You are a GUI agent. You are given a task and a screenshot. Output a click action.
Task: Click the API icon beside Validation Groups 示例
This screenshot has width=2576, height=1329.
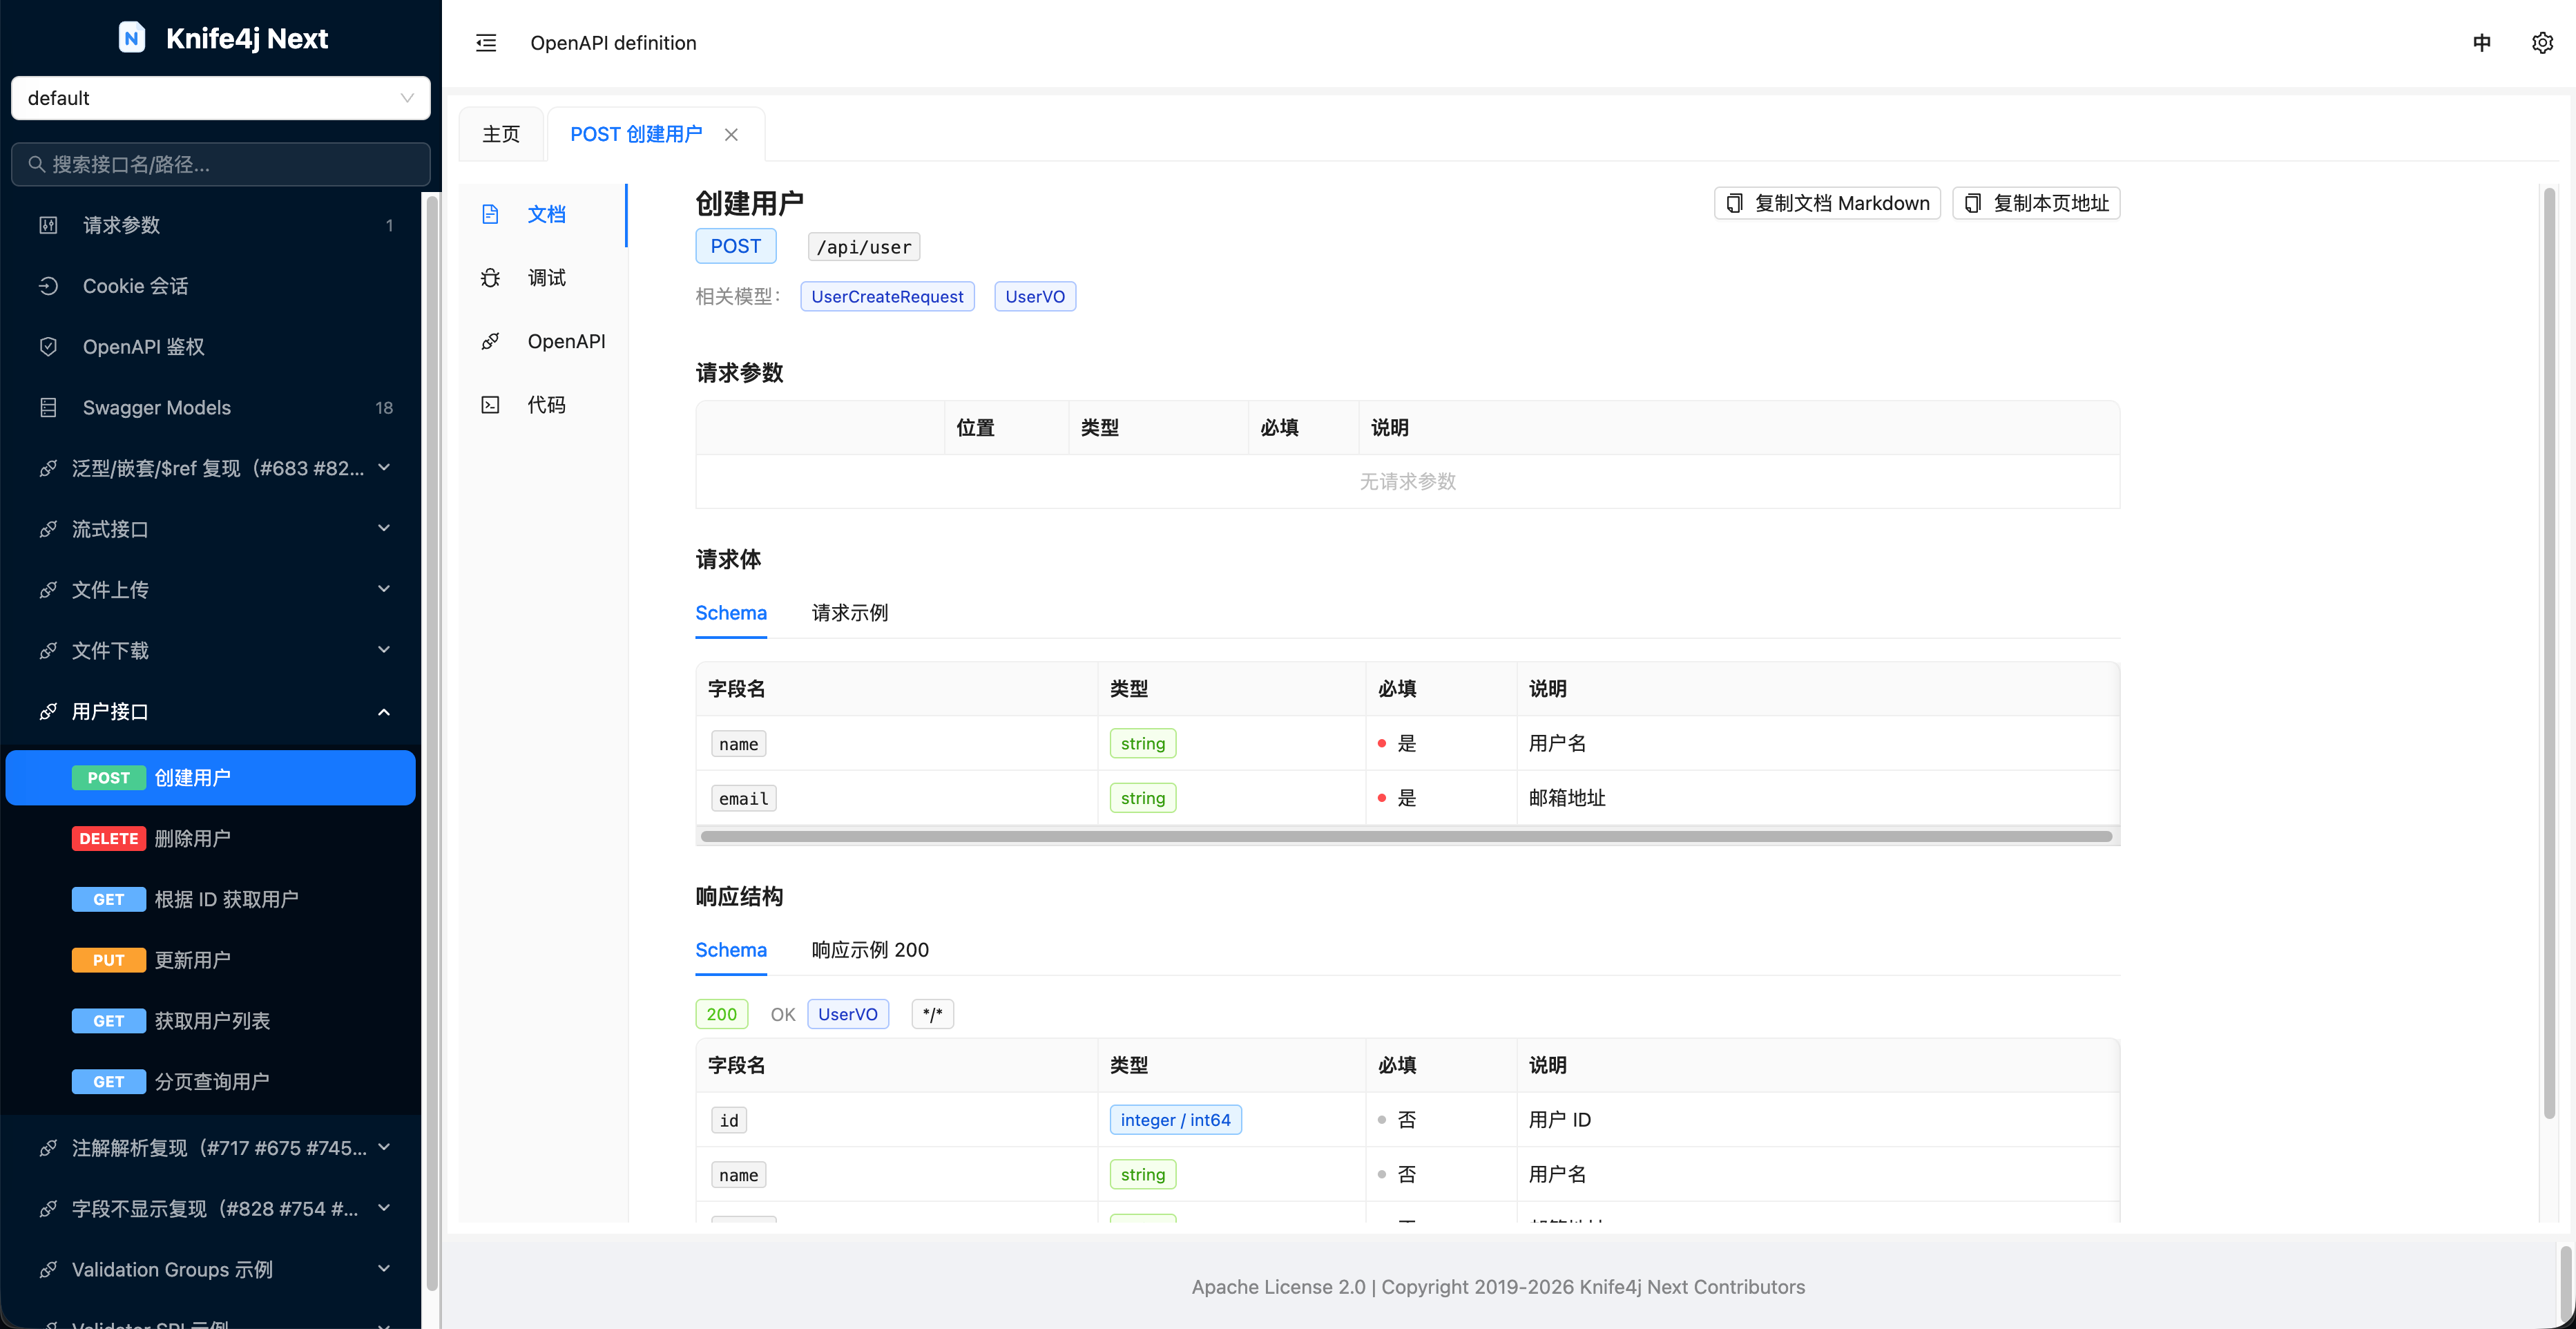48,1270
